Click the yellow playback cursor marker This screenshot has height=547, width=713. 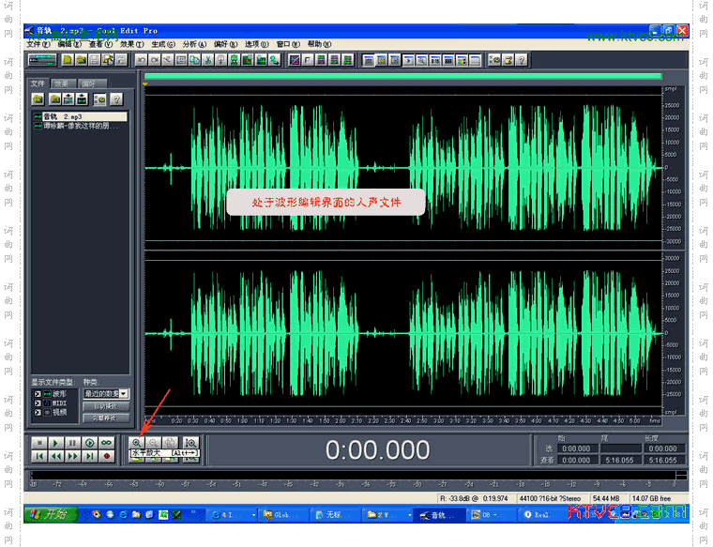[145, 84]
